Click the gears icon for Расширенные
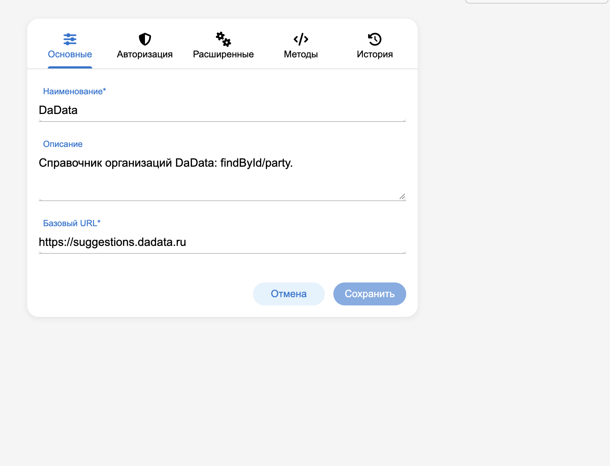The image size is (610, 466). (223, 39)
